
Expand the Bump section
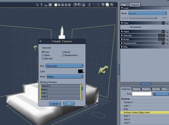[x=122, y=39]
